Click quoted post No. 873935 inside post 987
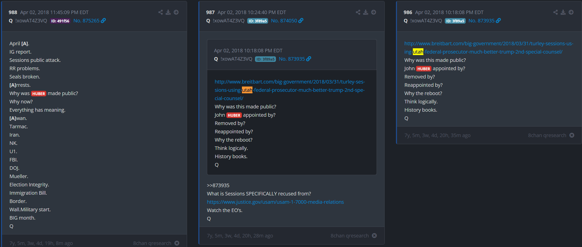 [x=292, y=59]
